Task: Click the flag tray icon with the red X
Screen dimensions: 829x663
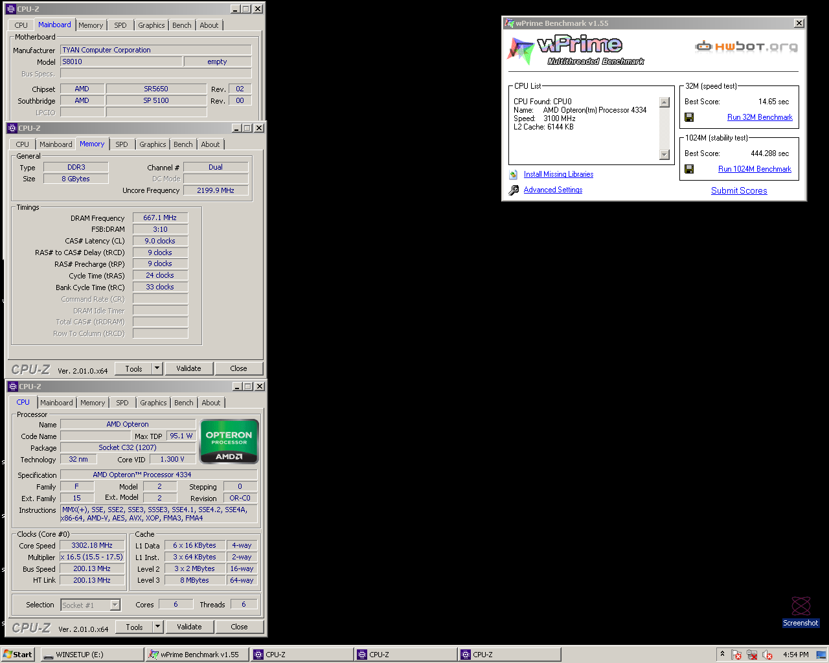Action: (736, 655)
